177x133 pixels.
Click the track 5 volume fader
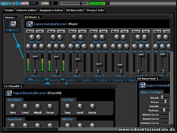point(120,65)
